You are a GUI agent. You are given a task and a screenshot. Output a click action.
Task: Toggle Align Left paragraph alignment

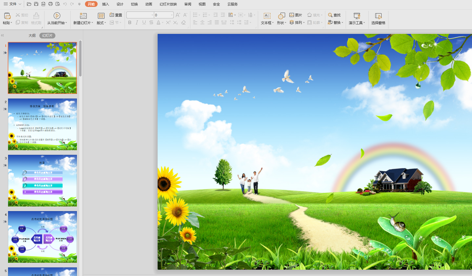(195, 22)
